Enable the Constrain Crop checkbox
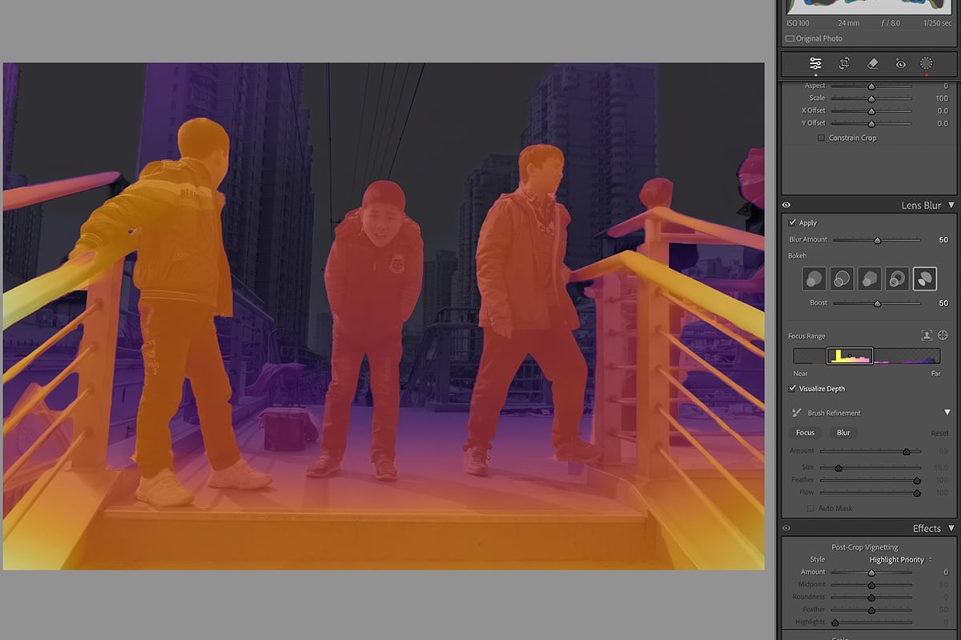Viewport: 961px width, 640px height. pos(820,138)
